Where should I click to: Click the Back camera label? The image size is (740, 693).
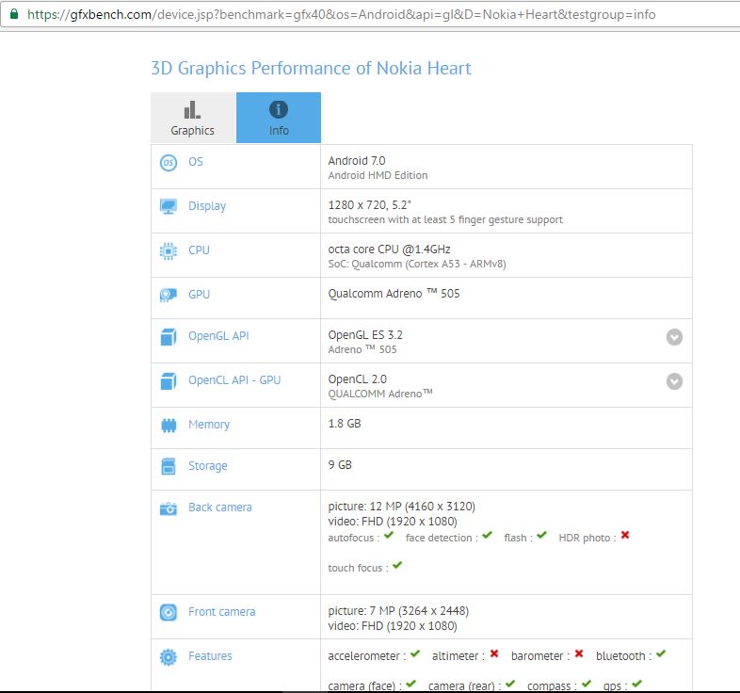[220, 508]
